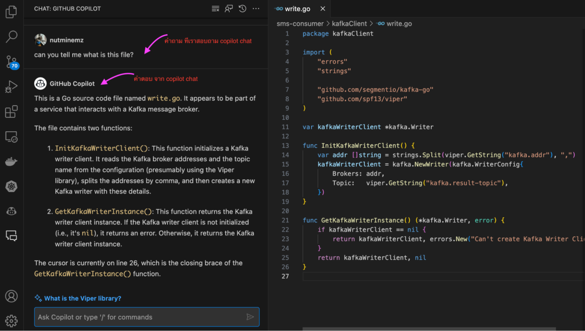Open the Manage settings gear
This screenshot has width=585, height=331.
click(x=11, y=321)
